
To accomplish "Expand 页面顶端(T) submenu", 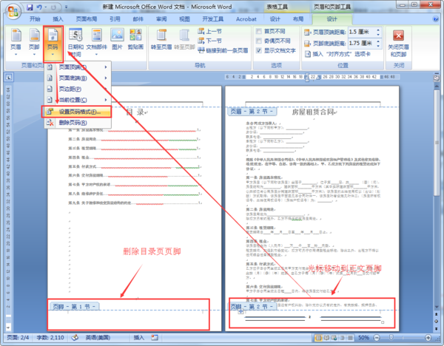I will [78, 67].
